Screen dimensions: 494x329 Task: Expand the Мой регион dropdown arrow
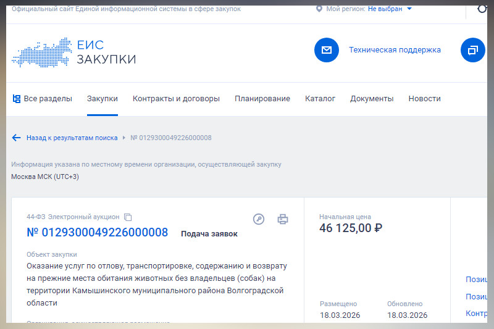(409, 9)
